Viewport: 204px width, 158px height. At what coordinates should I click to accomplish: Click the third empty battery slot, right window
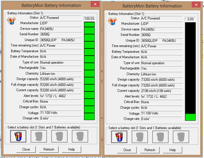click(160, 137)
